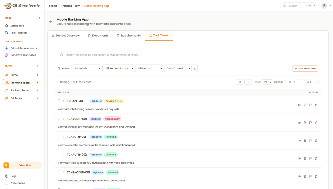Screen dimensions: 333x189
Task: Click the back arrow next to Mobile Banking App
Action: (x=51, y=21)
